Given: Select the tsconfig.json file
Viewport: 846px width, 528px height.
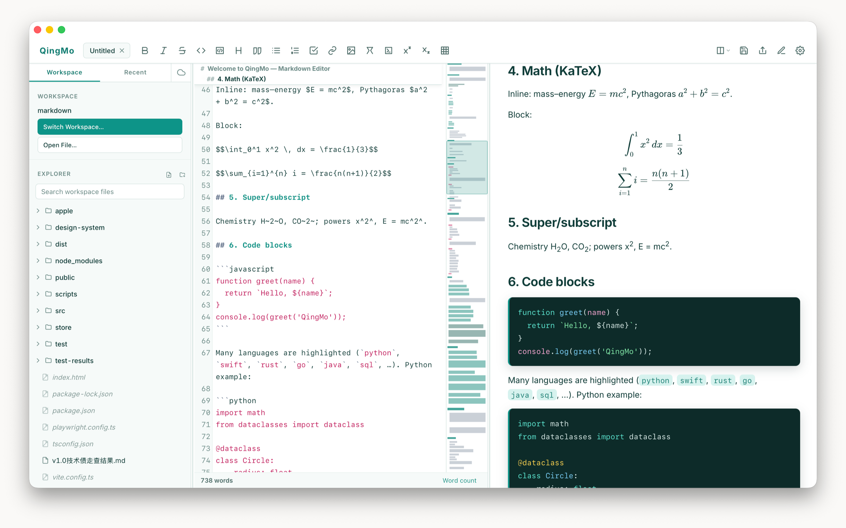Looking at the screenshot, I should tap(110, 444).
